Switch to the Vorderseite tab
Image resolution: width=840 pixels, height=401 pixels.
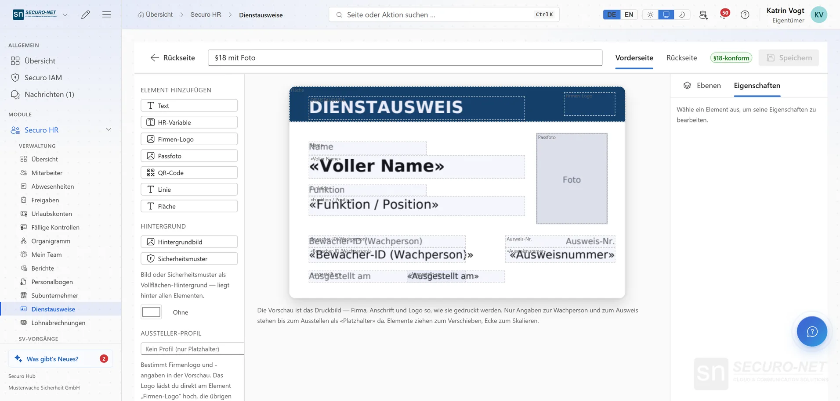tap(634, 58)
